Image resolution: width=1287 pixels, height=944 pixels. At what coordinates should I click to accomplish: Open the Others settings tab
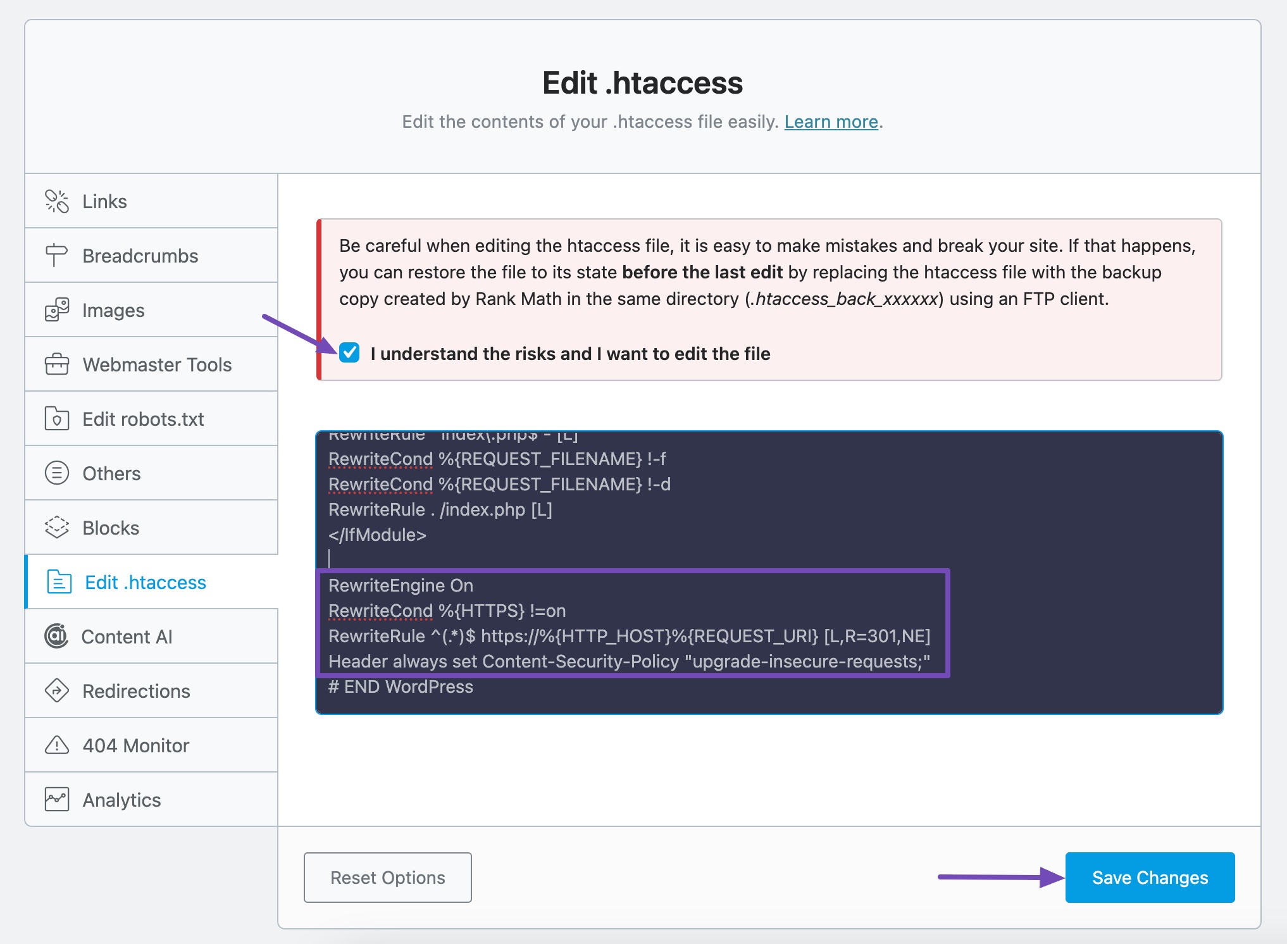111,473
